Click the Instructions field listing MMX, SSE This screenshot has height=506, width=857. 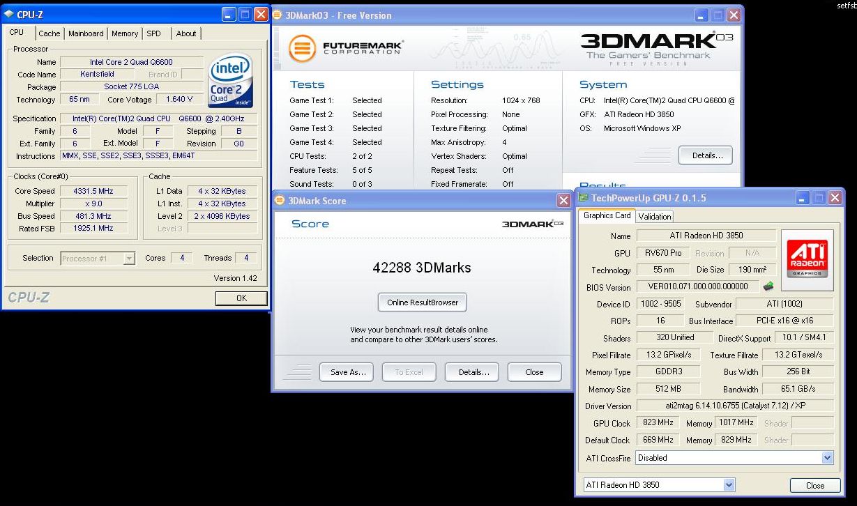pyautogui.click(x=159, y=156)
